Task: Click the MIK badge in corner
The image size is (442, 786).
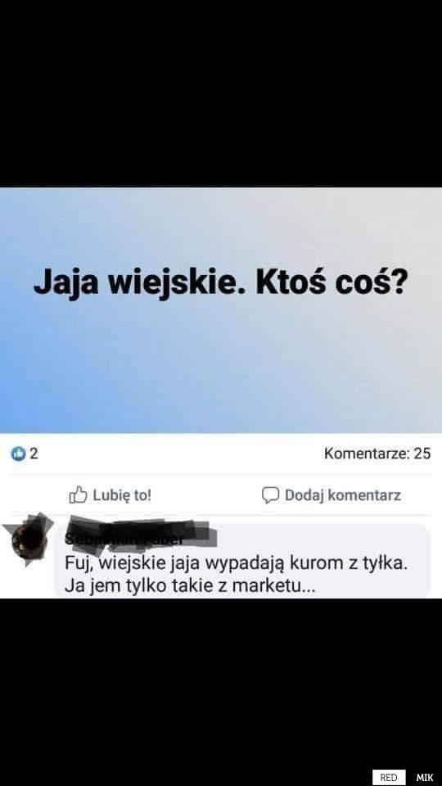Action: pyautogui.click(x=425, y=777)
